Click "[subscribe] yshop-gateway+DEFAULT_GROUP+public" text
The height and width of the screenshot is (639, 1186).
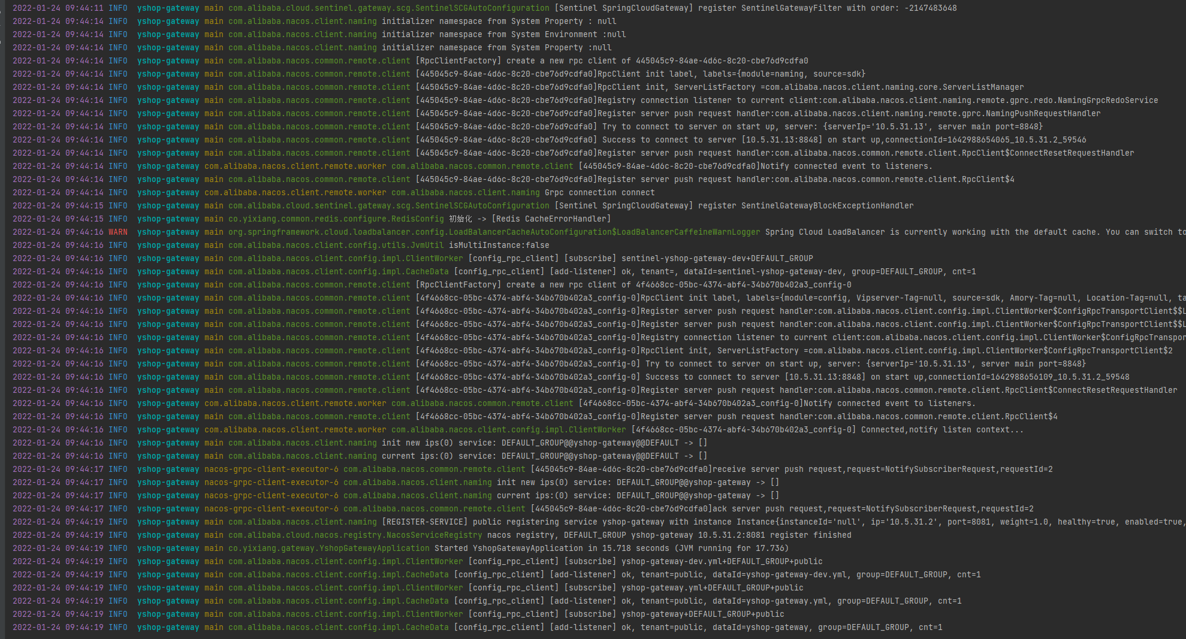(674, 614)
